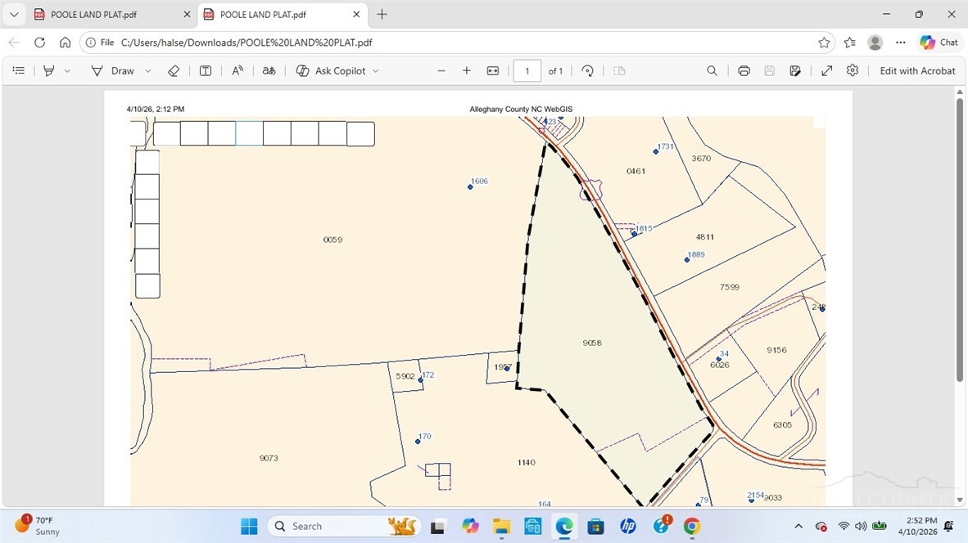Select the Erase tool

pyautogui.click(x=173, y=71)
